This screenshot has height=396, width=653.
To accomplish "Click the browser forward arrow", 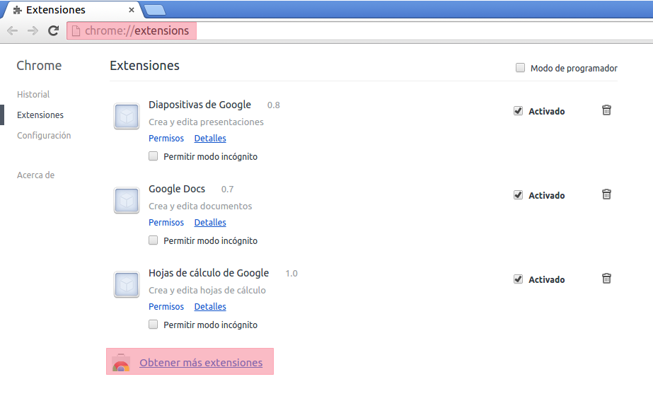I will (33, 31).
